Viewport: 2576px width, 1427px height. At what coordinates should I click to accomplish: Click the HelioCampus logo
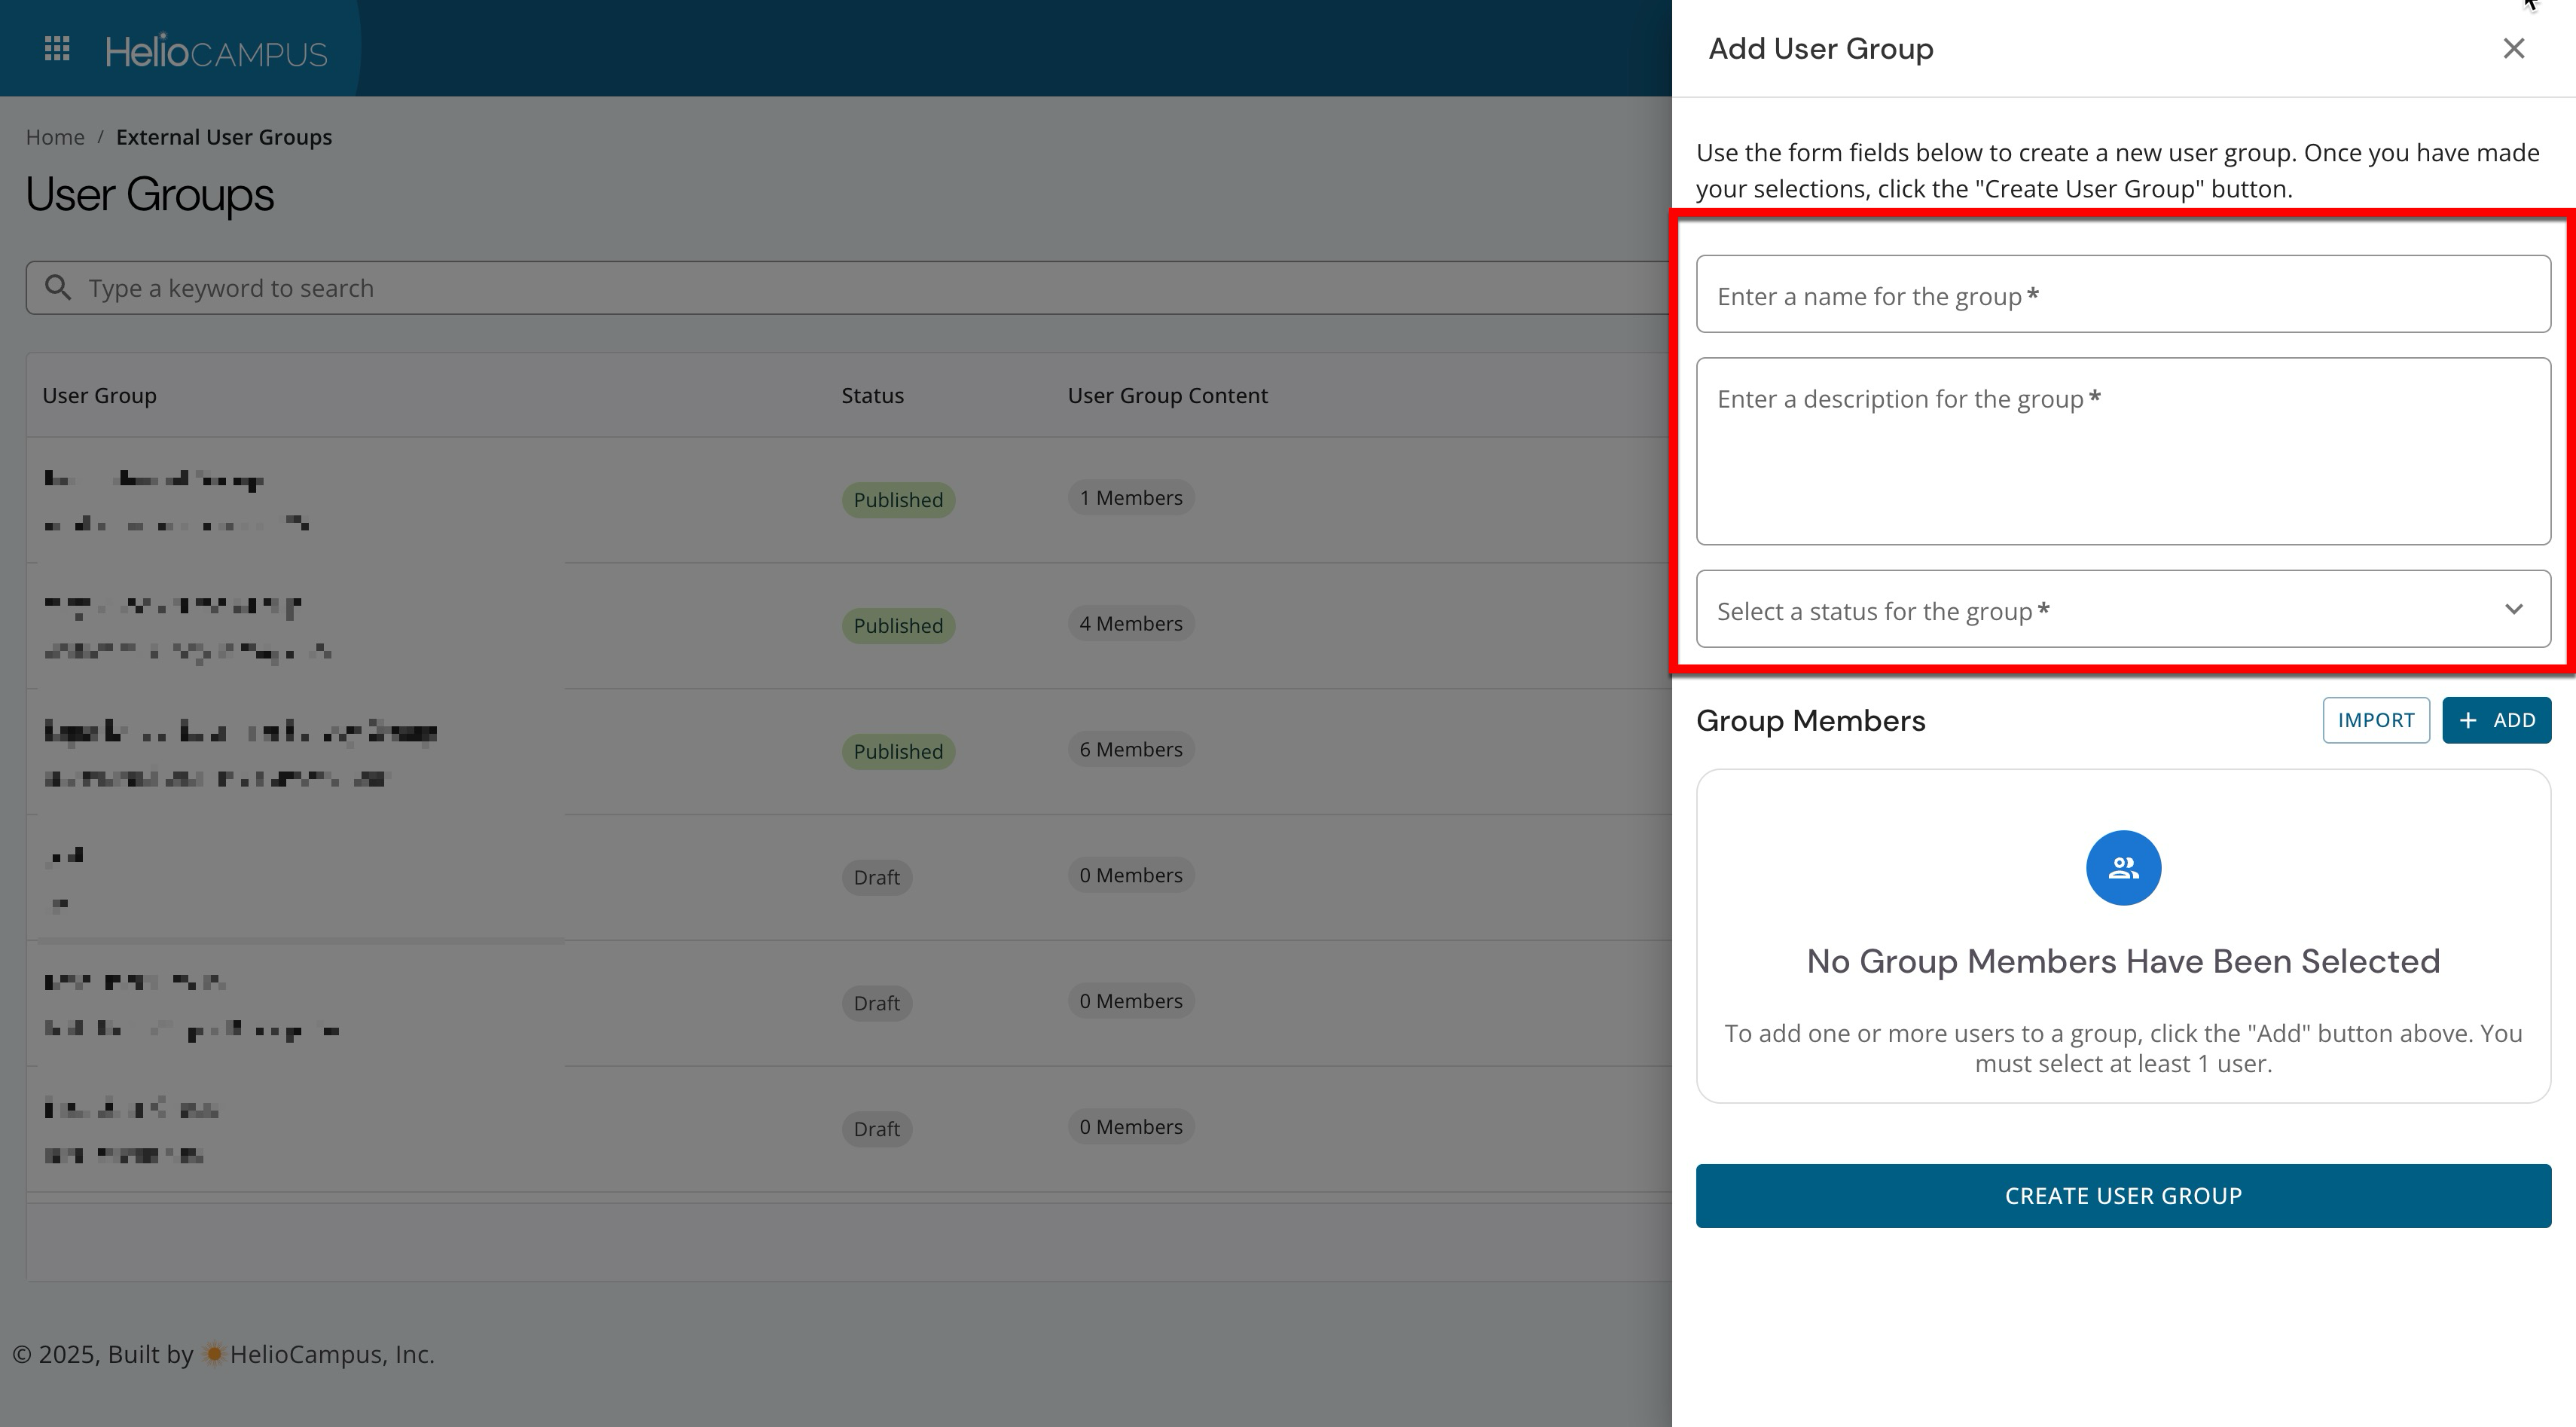tap(216, 51)
